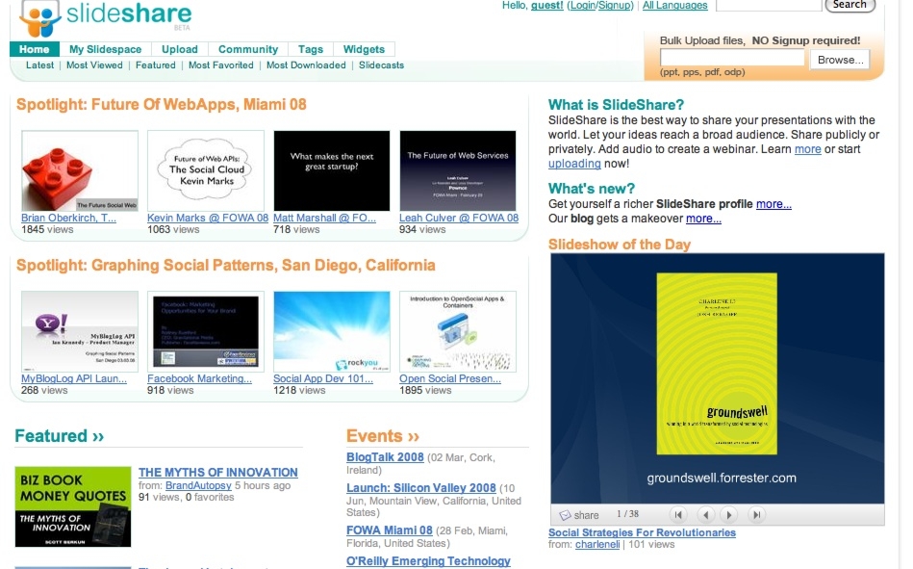Focus the top search input field
The height and width of the screenshot is (569, 913).
[x=769, y=5]
